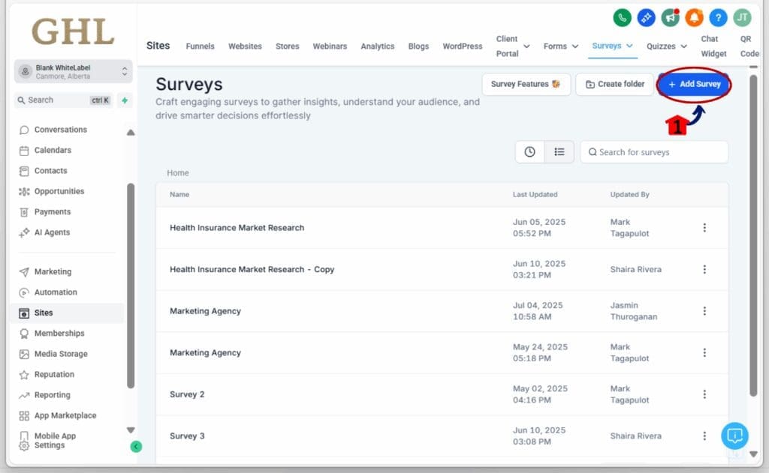Open options menu for Survey 2
This screenshot has height=473, width=769.
click(x=704, y=394)
